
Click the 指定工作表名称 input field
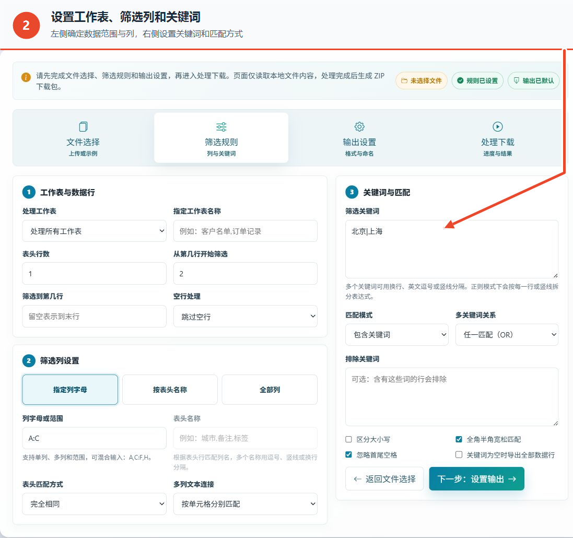(245, 231)
